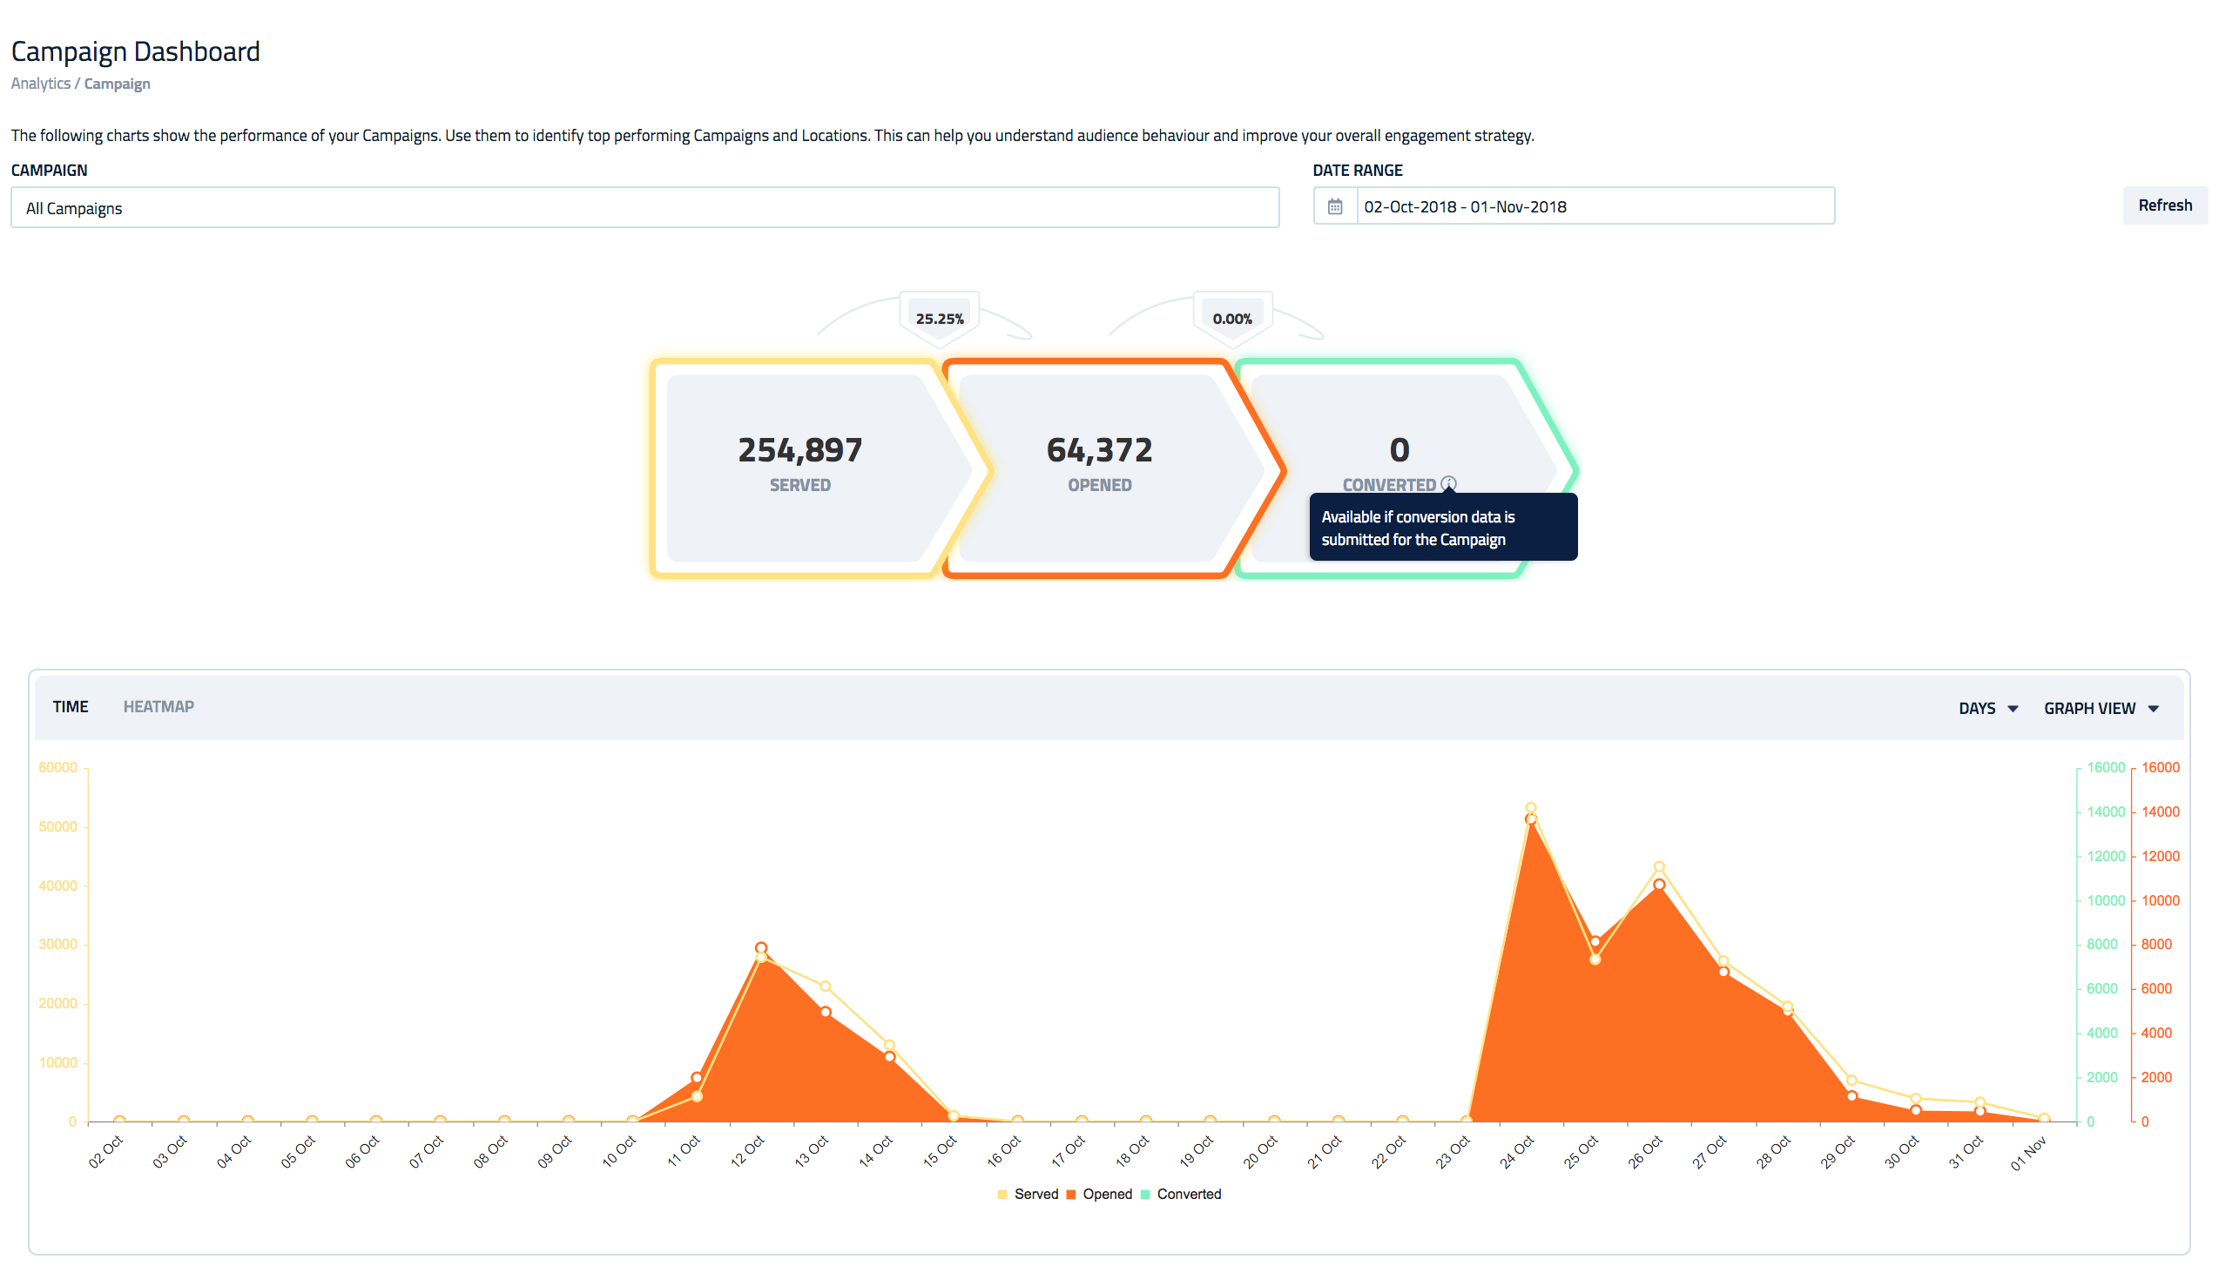Expand the DAYS interval dropdown

pyautogui.click(x=1978, y=709)
